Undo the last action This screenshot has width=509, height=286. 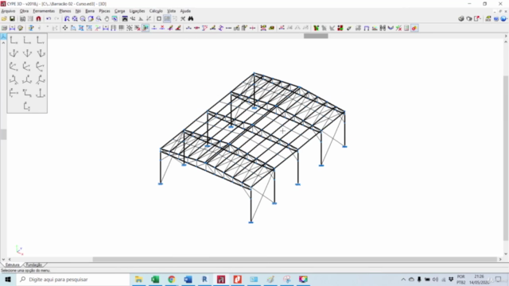pyautogui.click(x=49, y=19)
